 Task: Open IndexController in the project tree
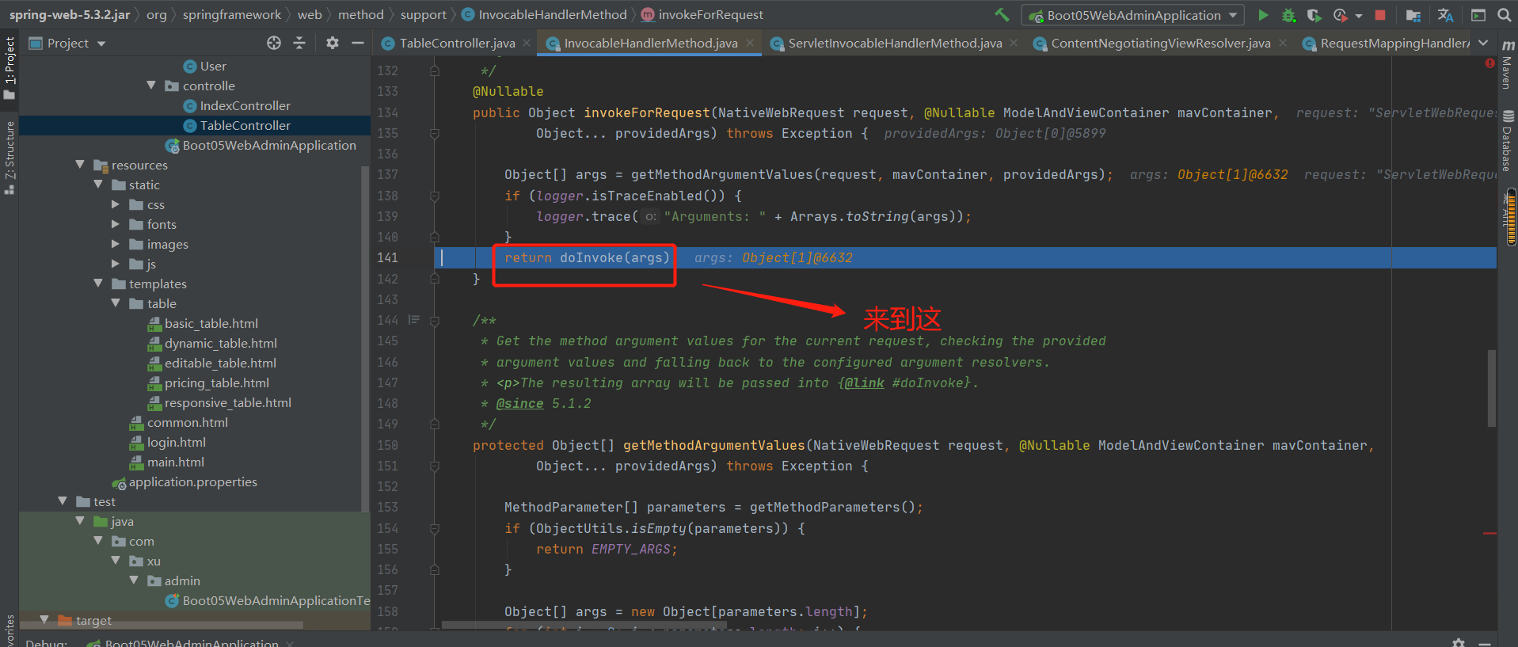point(245,106)
